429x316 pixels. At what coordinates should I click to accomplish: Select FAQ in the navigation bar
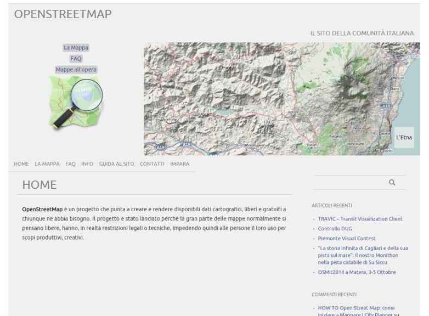70,164
